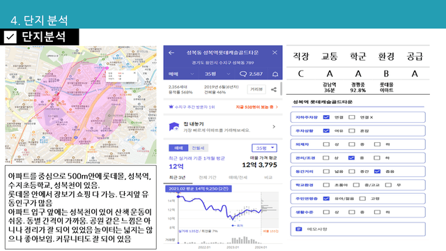This screenshot has width=446, height=251.
Task: Toggle the 동간거리 좁음 checkbox
Action: pos(377,172)
